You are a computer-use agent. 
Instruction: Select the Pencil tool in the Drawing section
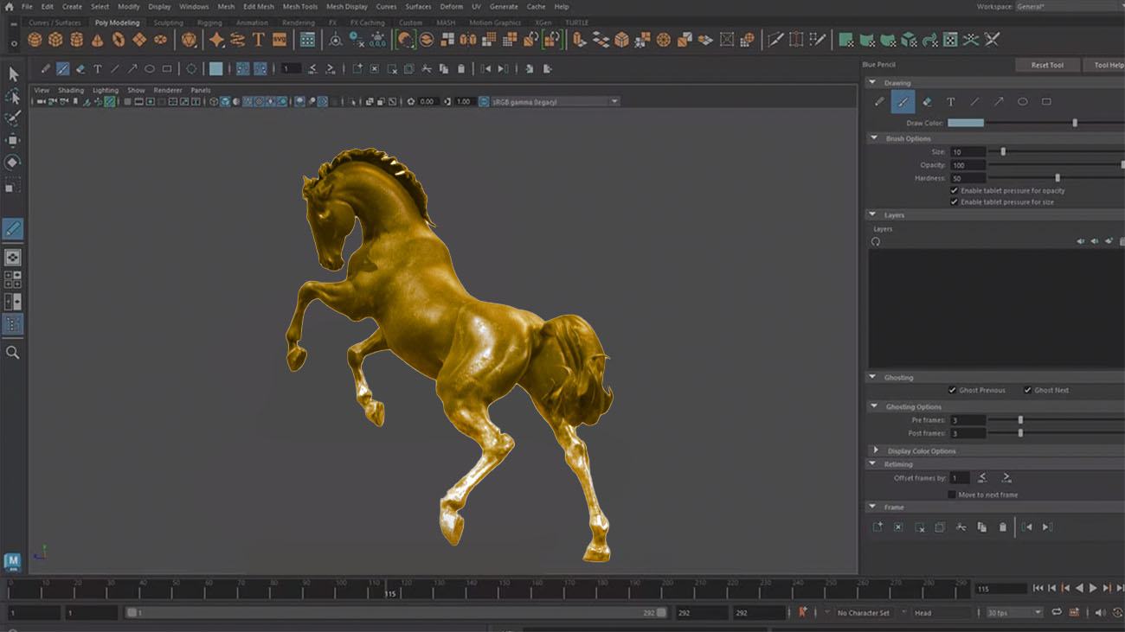[x=878, y=101]
